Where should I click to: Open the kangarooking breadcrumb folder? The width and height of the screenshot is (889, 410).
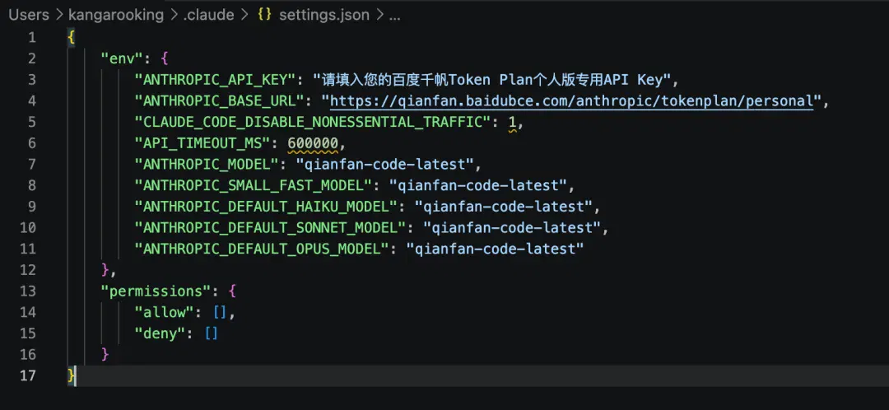coord(116,16)
